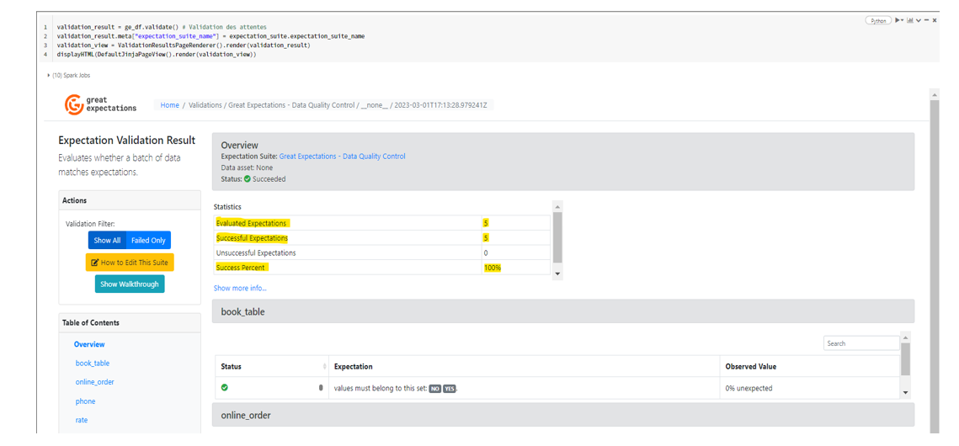Click the Unsuccessful Expectations statistics row
959x446 pixels.
(x=382, y=252)
